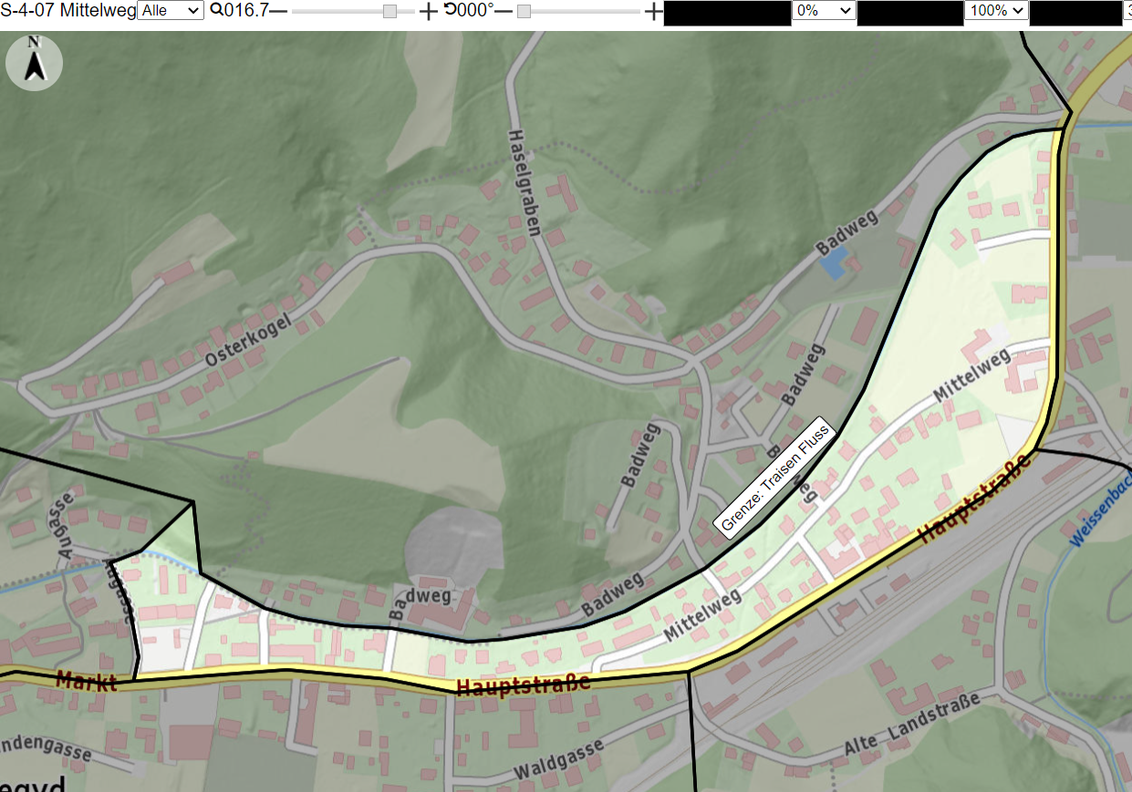Click the zoom plus icon
1132x792 pixels.
(x=428, y=11)
